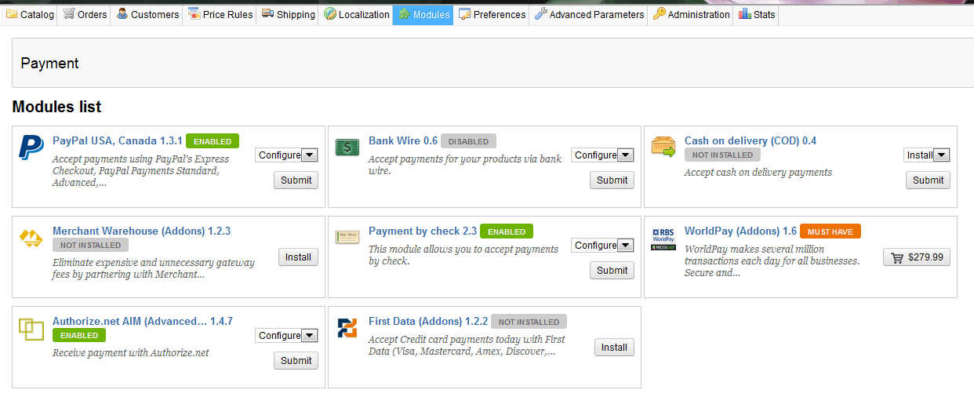The image size is (974, 419).
Task: Click the First Data logo icon
Action: point(347,328)
